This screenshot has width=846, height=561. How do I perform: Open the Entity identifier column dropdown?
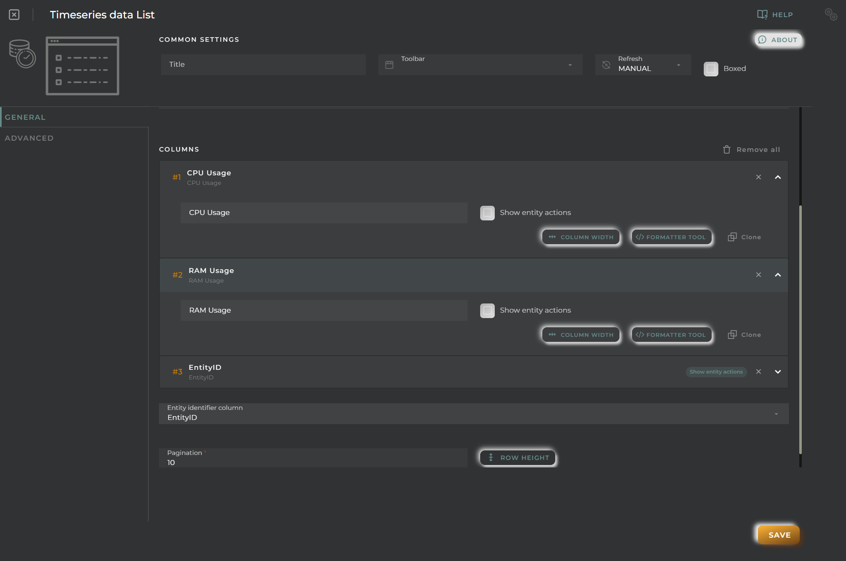(x=474, y=414)
